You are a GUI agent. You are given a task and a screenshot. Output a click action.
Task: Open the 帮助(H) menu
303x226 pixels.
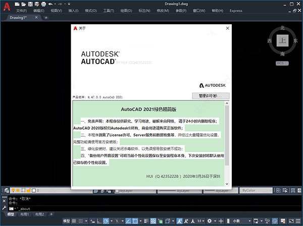pos(217,11)
